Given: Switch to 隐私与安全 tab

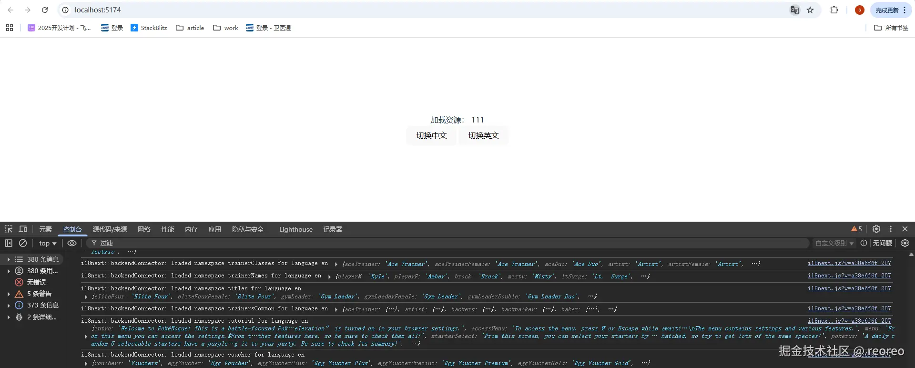Looking at the screenshot, I should coord(248,229).
